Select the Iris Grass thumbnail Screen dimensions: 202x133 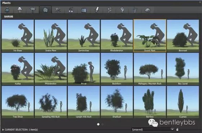tap(18, 36)
